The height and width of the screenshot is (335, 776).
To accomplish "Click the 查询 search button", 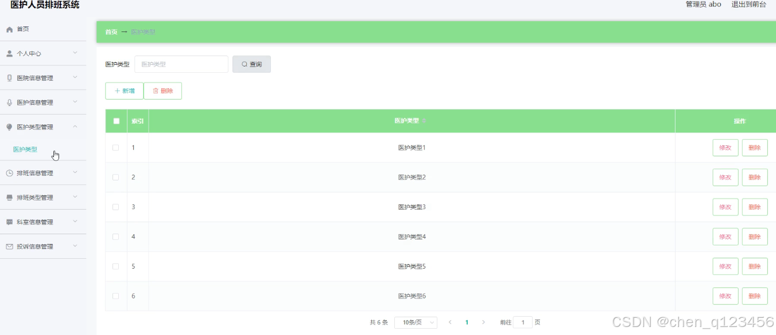I will coord(251,64).
